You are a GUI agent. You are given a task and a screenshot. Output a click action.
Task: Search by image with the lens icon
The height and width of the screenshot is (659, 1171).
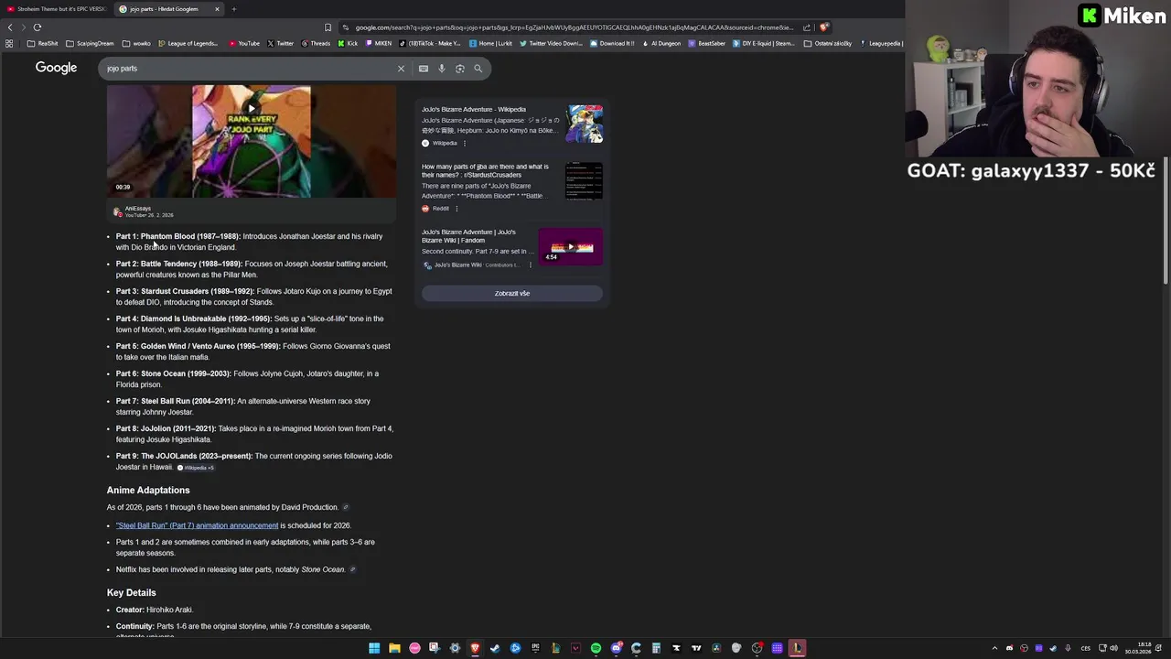[x=460, y=69]
